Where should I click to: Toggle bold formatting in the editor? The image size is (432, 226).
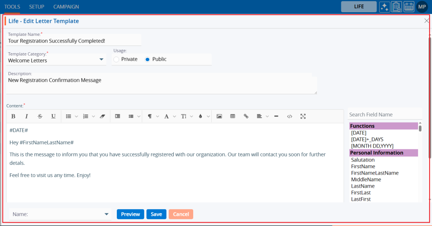(13, 116)
